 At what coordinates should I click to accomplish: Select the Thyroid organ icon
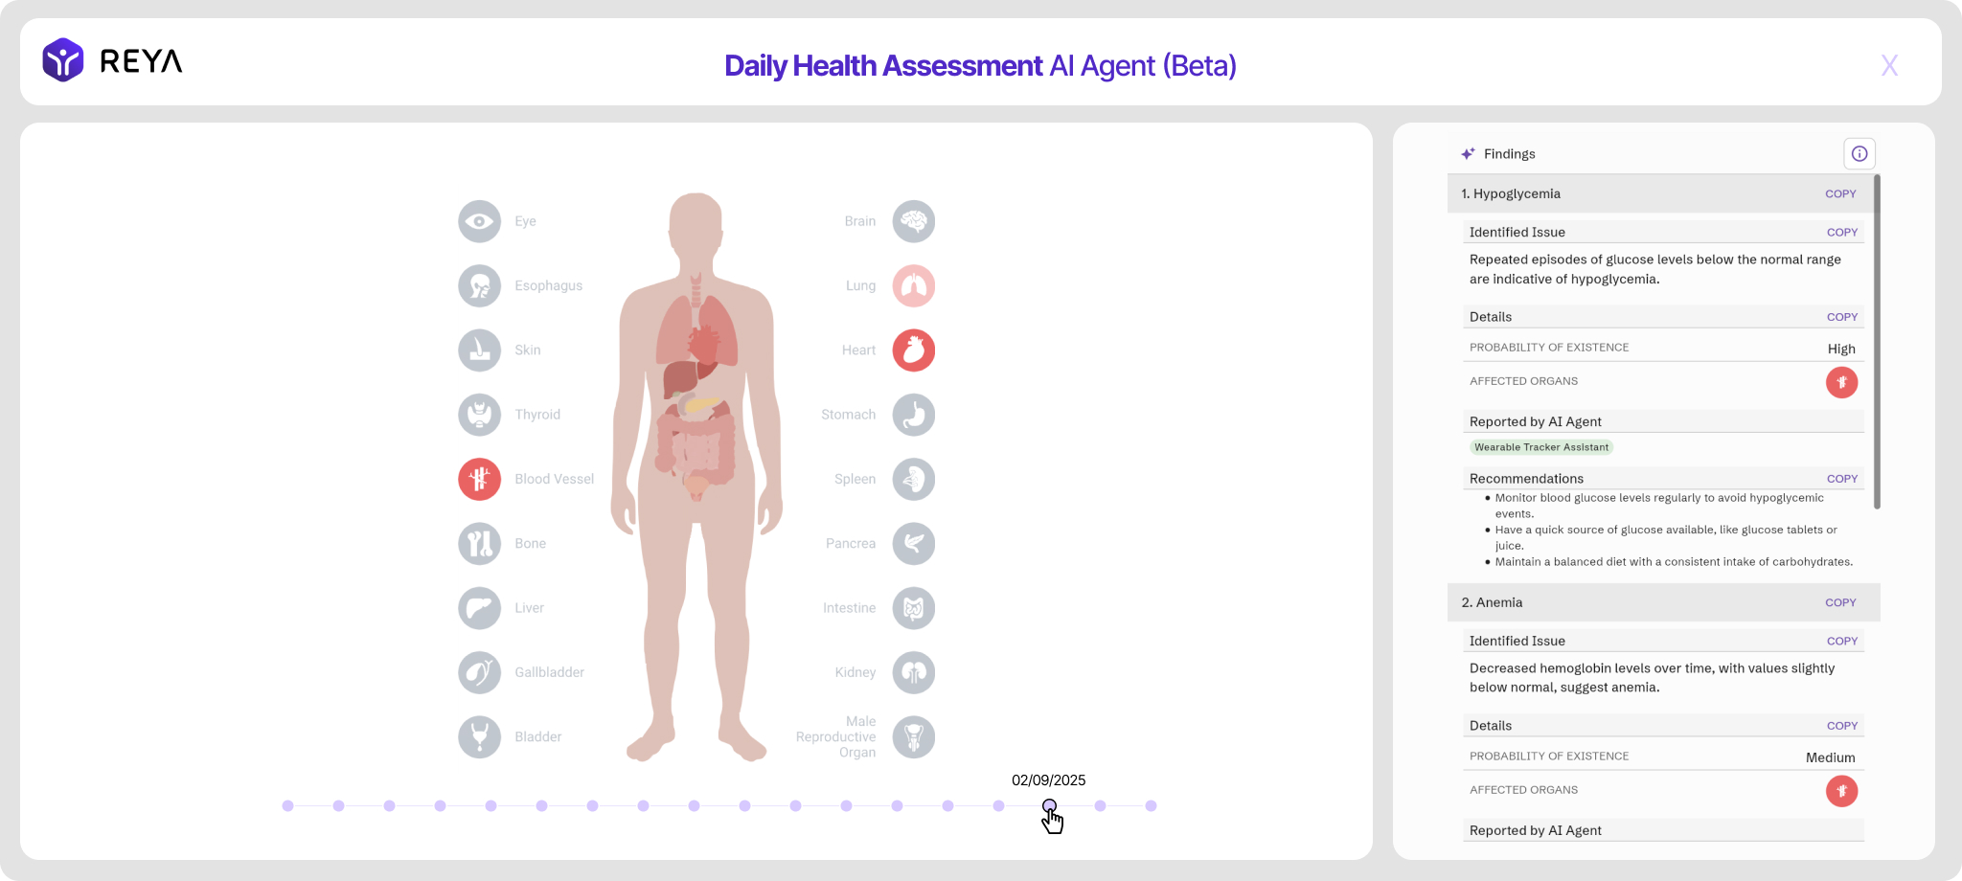pos(479,415)
